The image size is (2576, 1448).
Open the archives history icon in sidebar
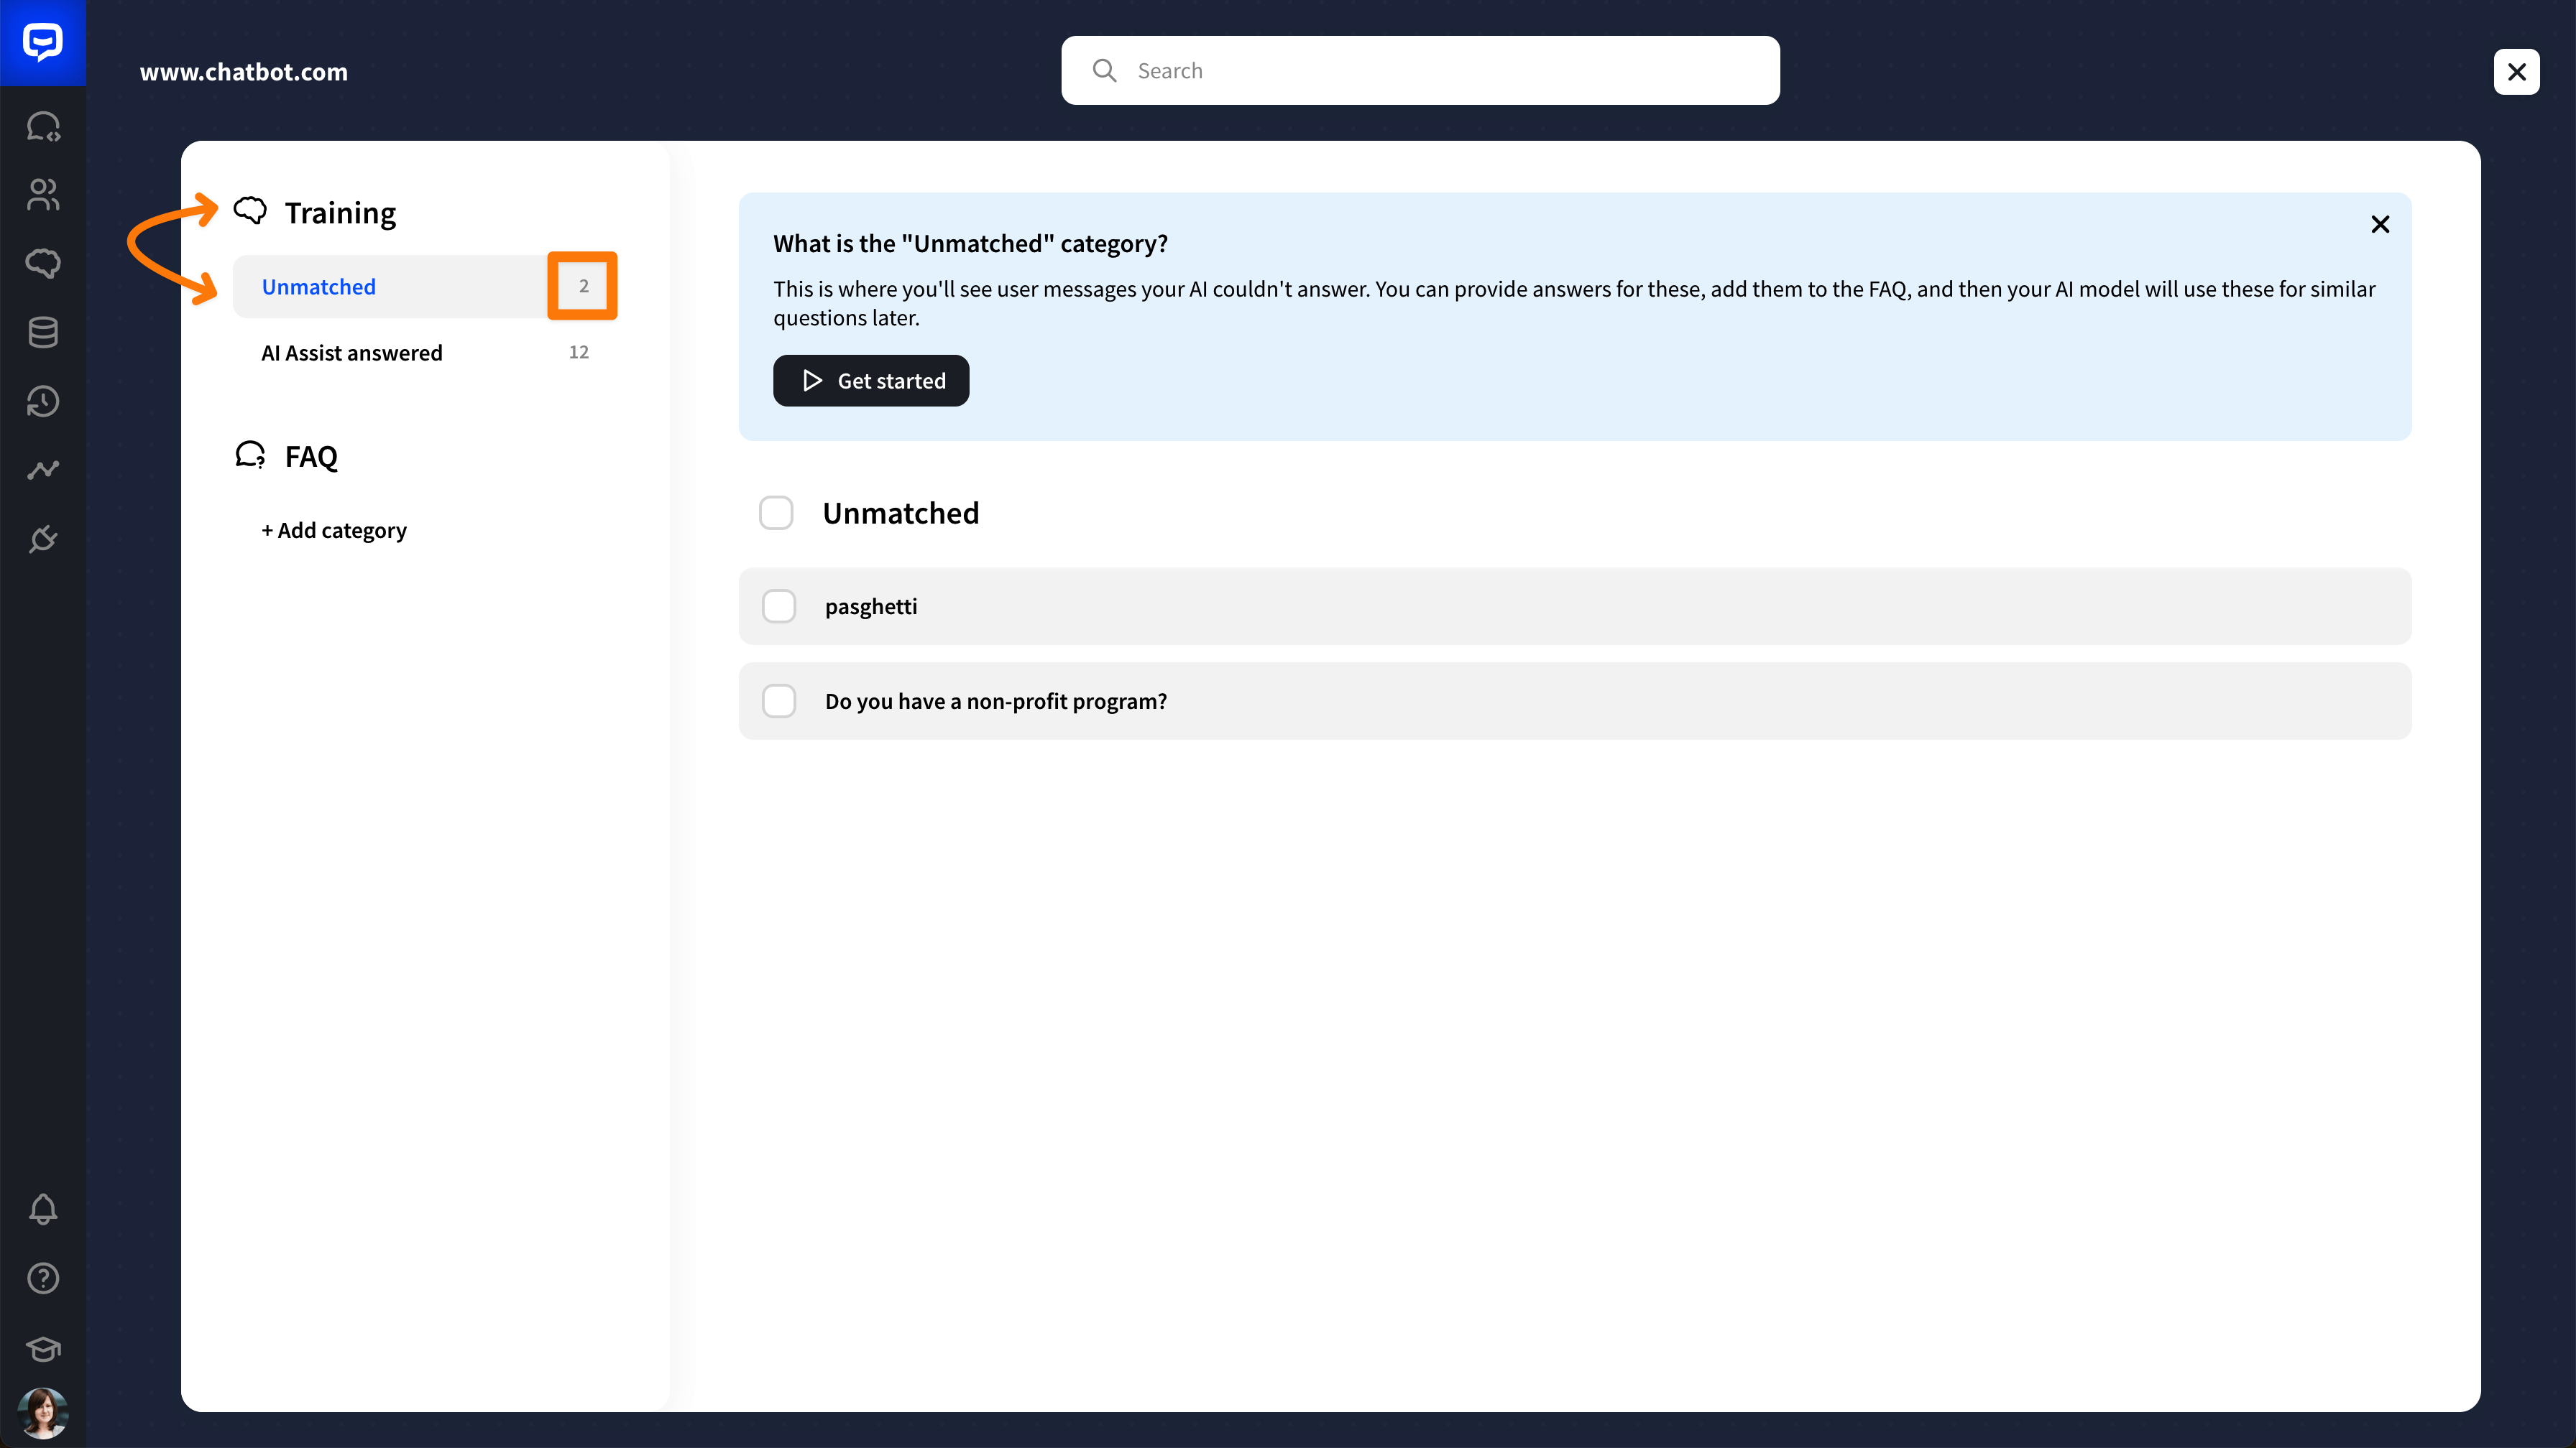tap(43, 401)
